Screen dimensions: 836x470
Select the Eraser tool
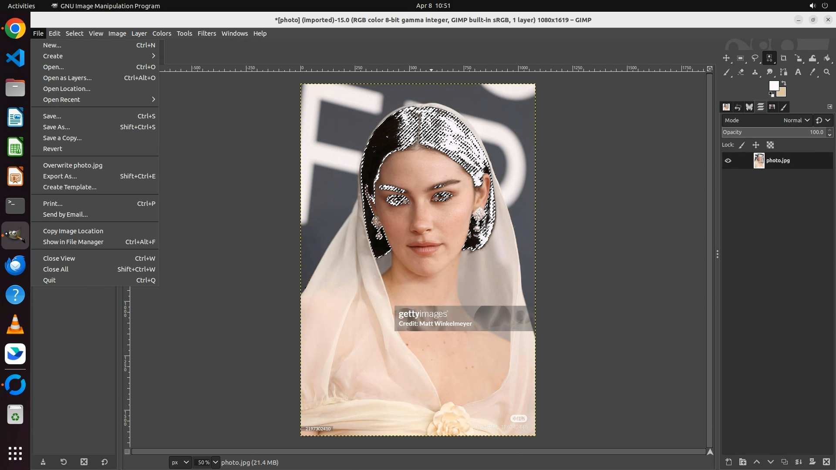coord(741,72)
